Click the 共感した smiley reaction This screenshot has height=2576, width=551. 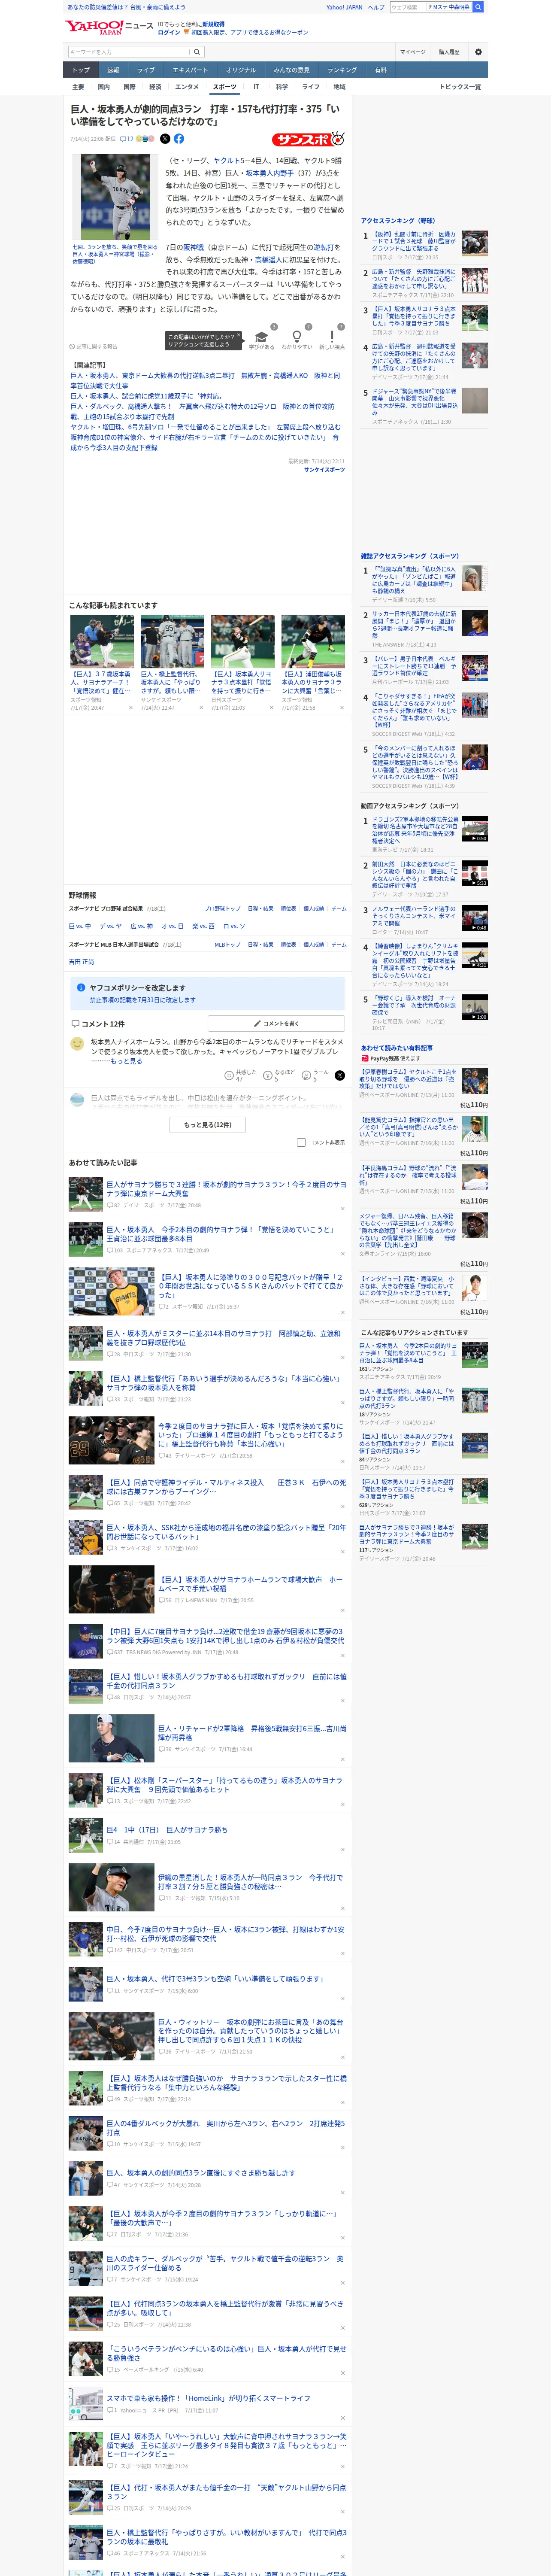pyautogui.click(x=229, y=1075)
